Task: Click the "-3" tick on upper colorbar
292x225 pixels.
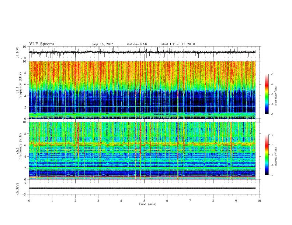Action: 272,74
